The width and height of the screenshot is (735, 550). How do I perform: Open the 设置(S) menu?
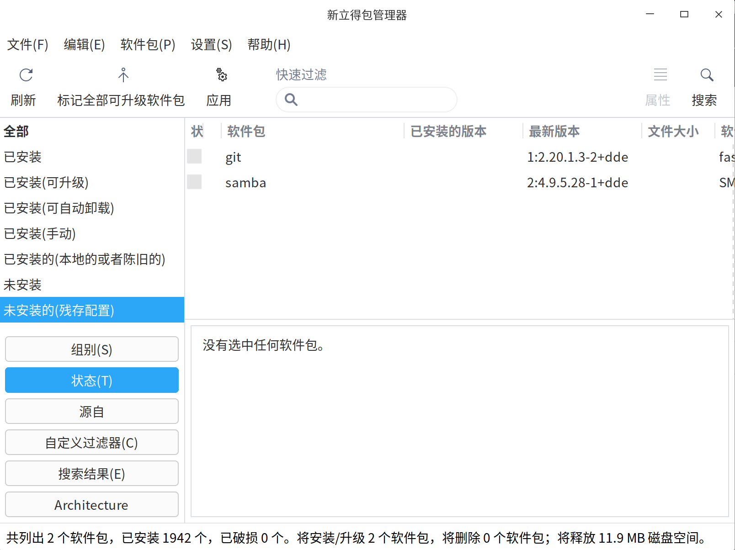(x=211, y=45)
